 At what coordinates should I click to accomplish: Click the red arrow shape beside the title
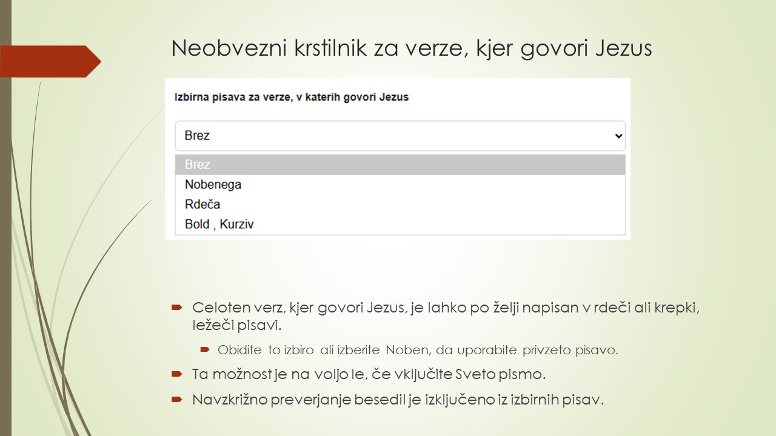point(50,61)
